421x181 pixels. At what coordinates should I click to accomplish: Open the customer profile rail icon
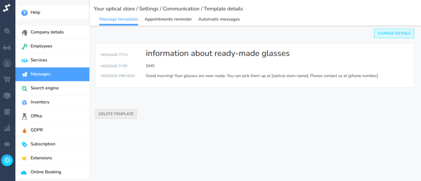click(7, 64)
